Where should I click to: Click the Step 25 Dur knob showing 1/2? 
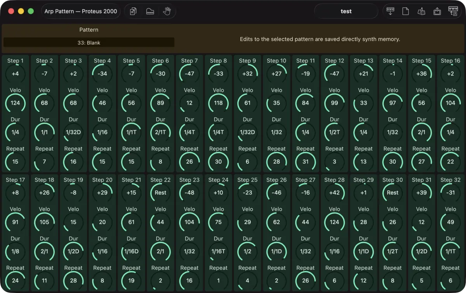[x=247, y=251]
